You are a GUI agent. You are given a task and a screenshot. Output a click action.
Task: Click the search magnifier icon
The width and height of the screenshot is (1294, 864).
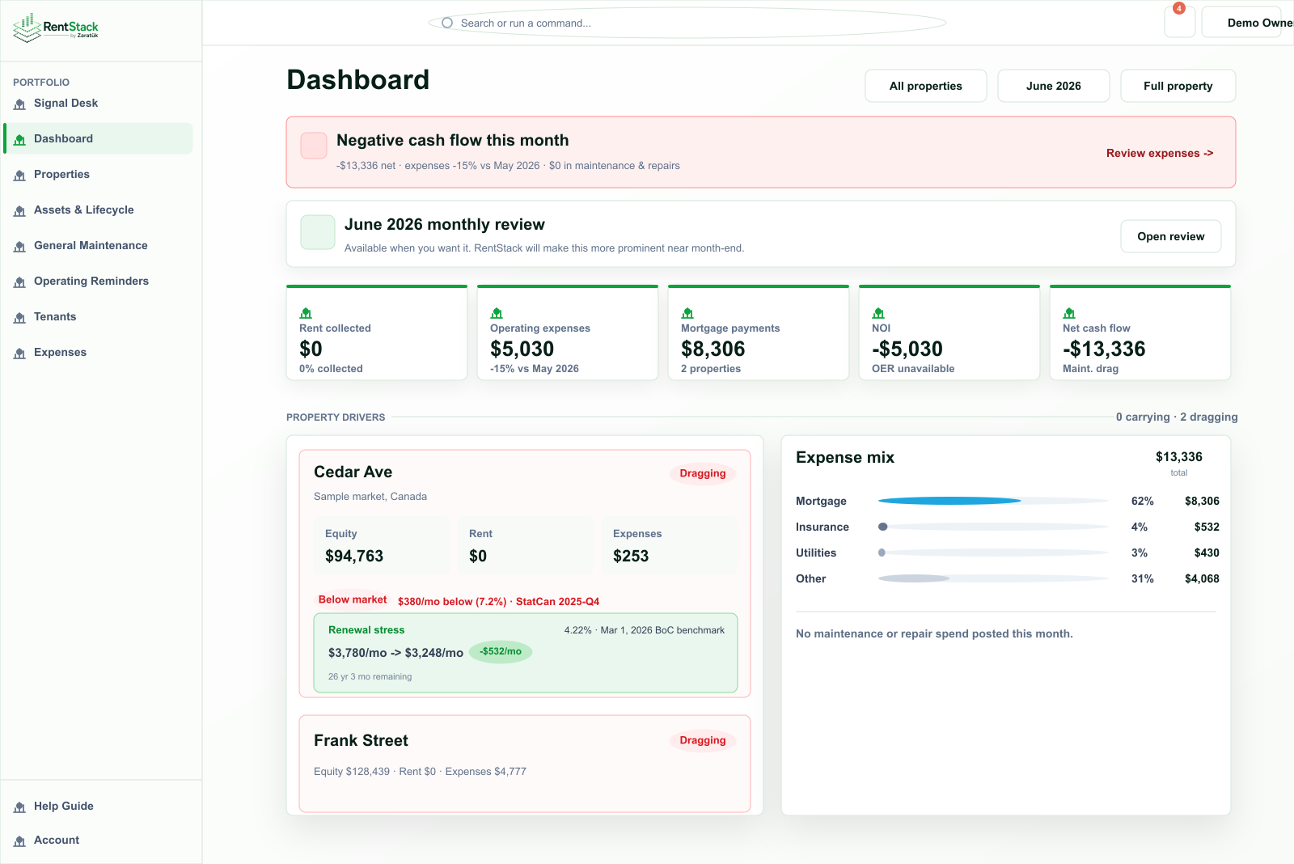point(447,23)
